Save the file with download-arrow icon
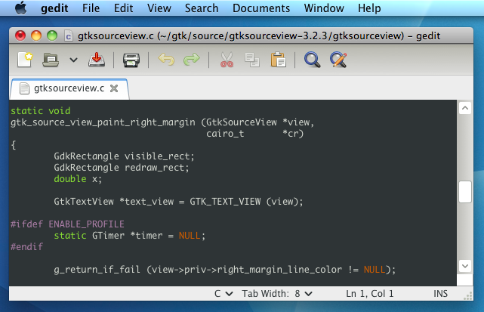Viewport: 484px width, 312px height. pyautogui.click(x=97, y=60)
